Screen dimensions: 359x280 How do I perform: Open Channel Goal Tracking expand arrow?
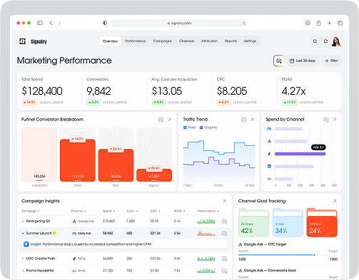click(x=335, y=201)
